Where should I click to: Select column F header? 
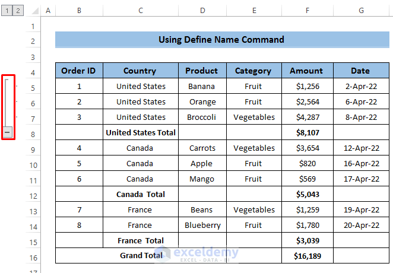pos(307,11)
